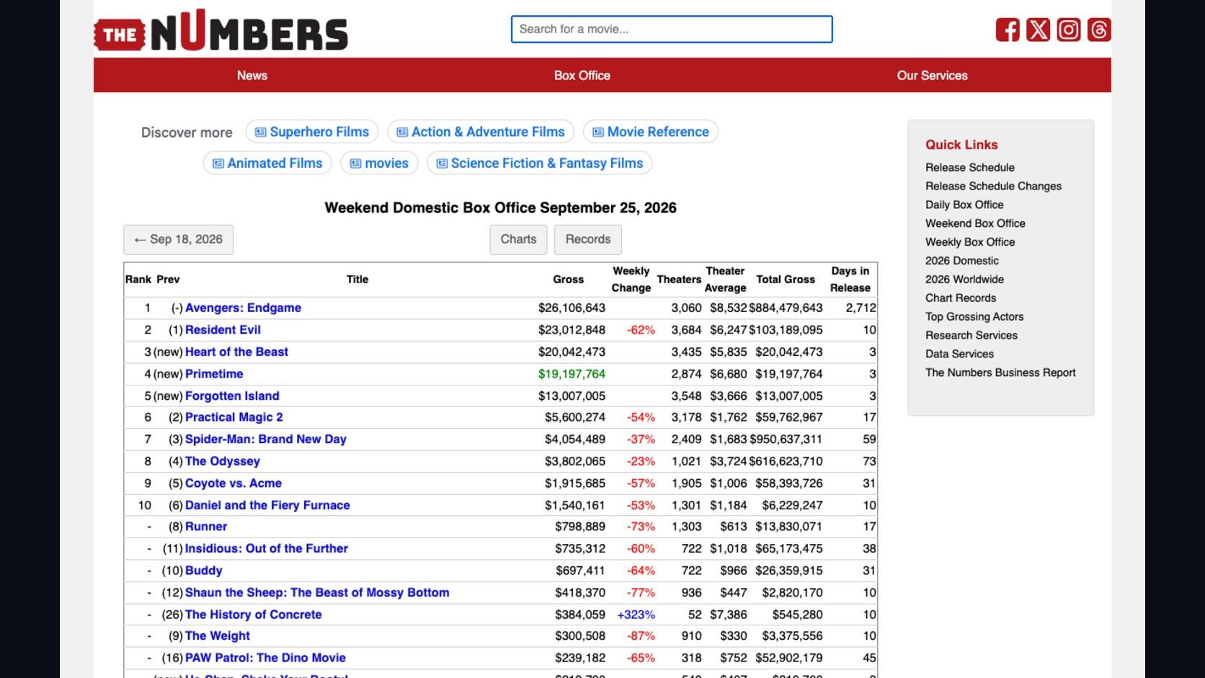1205x678 pixels.
Task: Open the Instagram social icon
Action: [x=1068, y=30]
